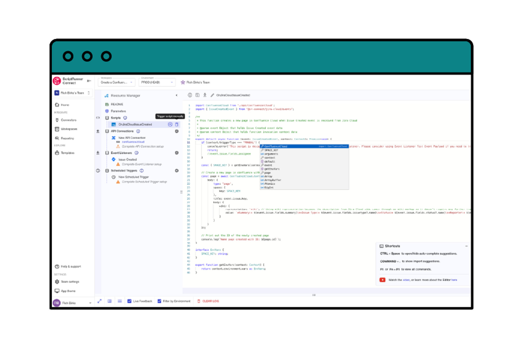The height and width of the screenshot is (348, 523).
Task: Click the Resource Manager icon
Action: 107,96
